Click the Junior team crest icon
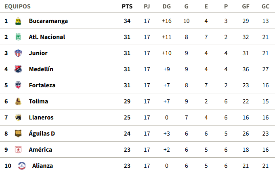 pos(18,53)
